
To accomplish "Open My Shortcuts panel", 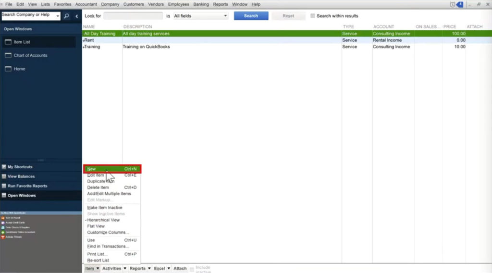I will click(x=20, y=167).
